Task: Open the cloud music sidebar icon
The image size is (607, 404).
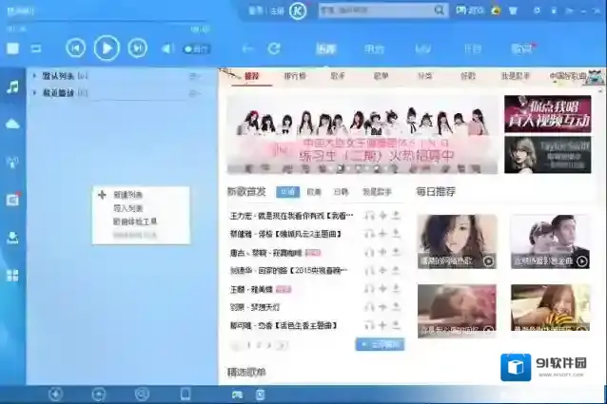Action: coord(12,124)
